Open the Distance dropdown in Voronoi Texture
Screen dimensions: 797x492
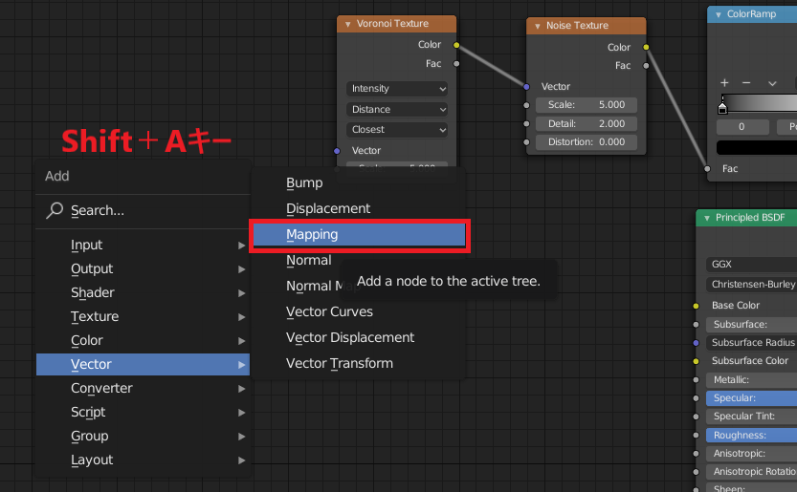[397, 109]
